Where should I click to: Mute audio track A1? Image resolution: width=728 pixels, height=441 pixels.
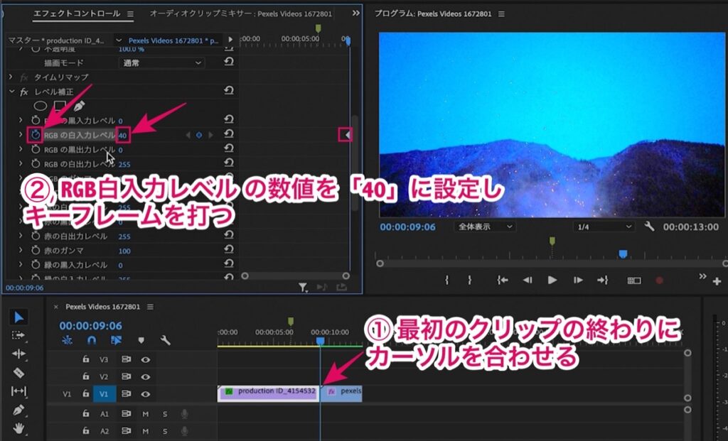click(145, 413)
